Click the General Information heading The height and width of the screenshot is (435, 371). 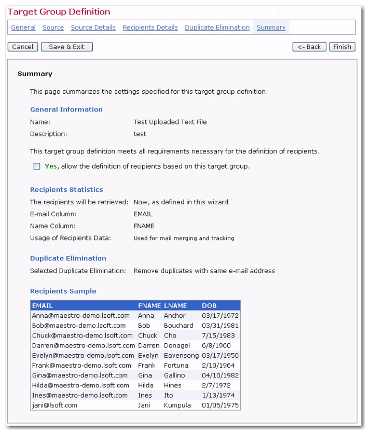point(66,109)
